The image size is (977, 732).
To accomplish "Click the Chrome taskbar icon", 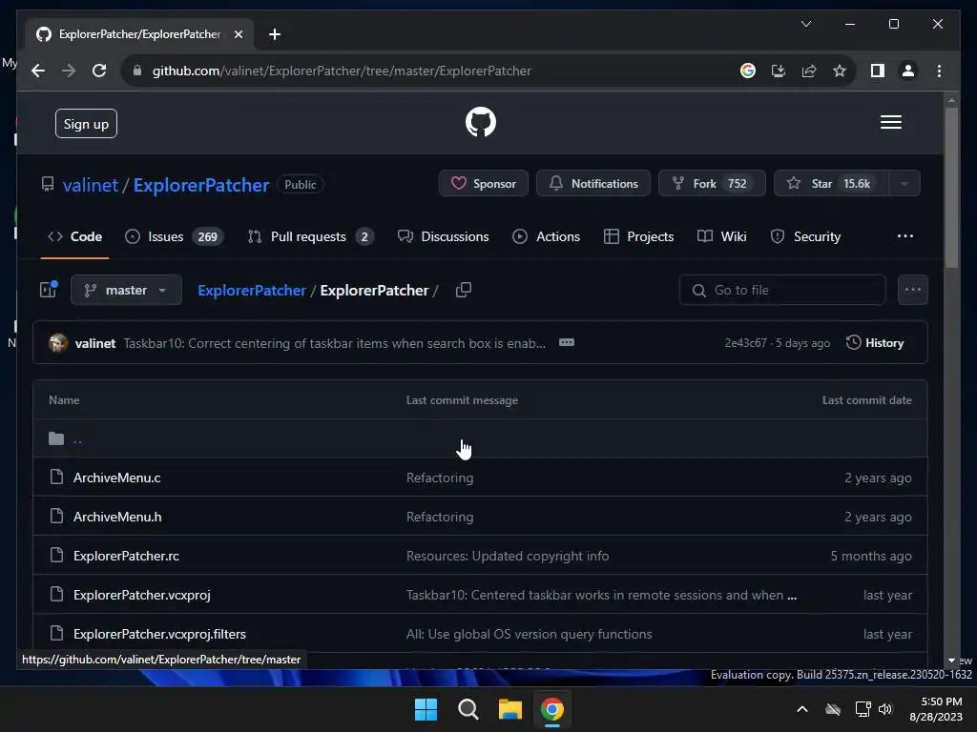I will 552,709.
